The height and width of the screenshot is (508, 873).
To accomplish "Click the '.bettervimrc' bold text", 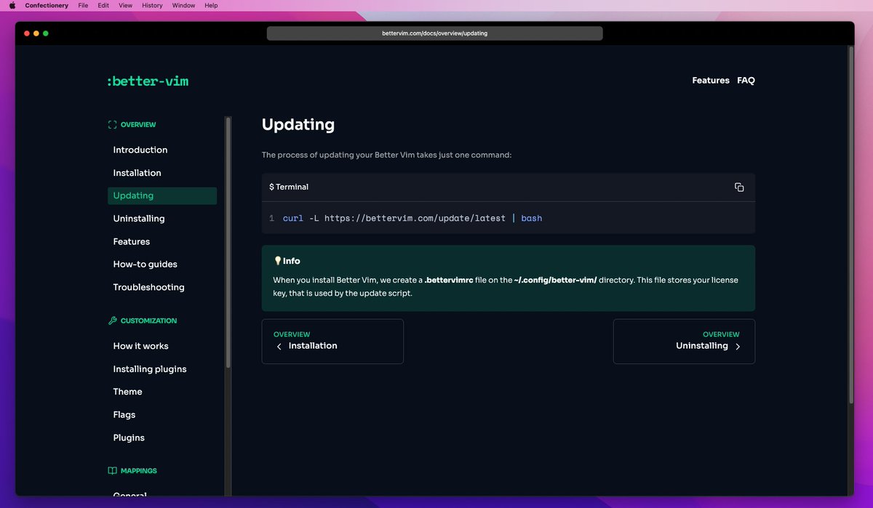I will pyautogui.click(x=449, y=280).
